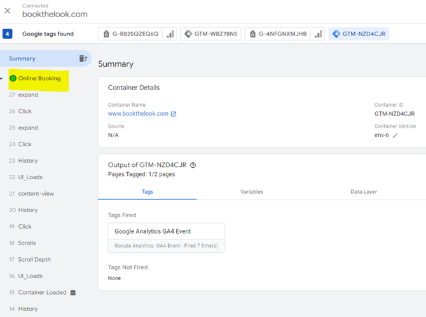
Task: Click the Google tags found label
Action: (x=48, y=34)
